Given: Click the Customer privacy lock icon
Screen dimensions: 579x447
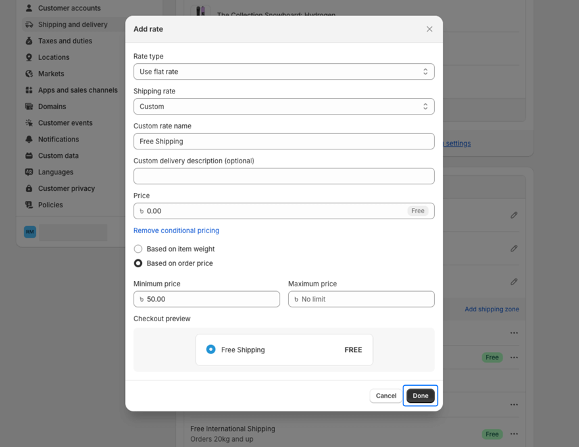Looking at the screenshot, I should tap(29, 188).
